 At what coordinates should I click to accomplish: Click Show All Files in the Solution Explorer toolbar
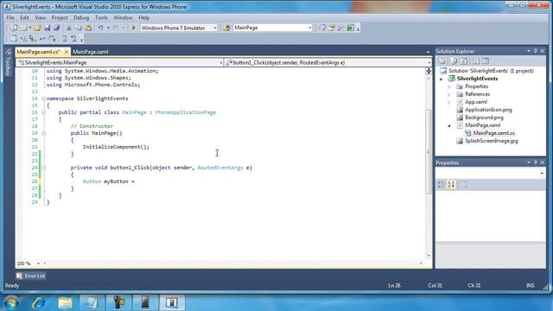tap(454, 61)
